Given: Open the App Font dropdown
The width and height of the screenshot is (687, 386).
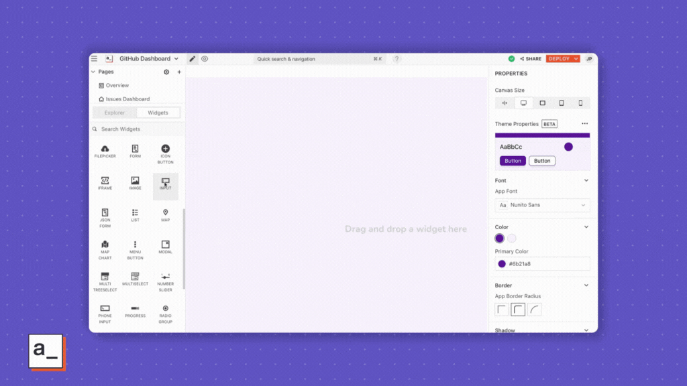Looking at the screenshot, I should pyautogui.click(x=542, y=205).
